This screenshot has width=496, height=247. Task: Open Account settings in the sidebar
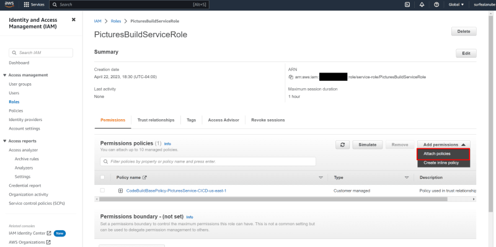click(x=24, y=128)
